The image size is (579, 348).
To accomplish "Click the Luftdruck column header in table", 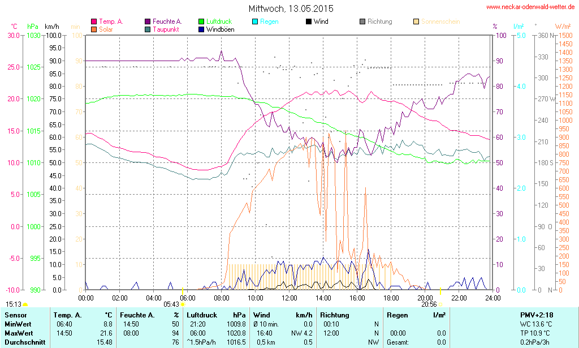I will tap(202, 315).
